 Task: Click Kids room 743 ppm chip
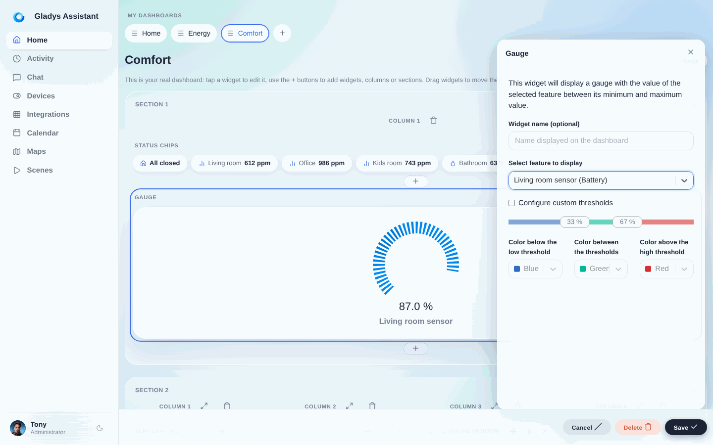click(397, 163)
